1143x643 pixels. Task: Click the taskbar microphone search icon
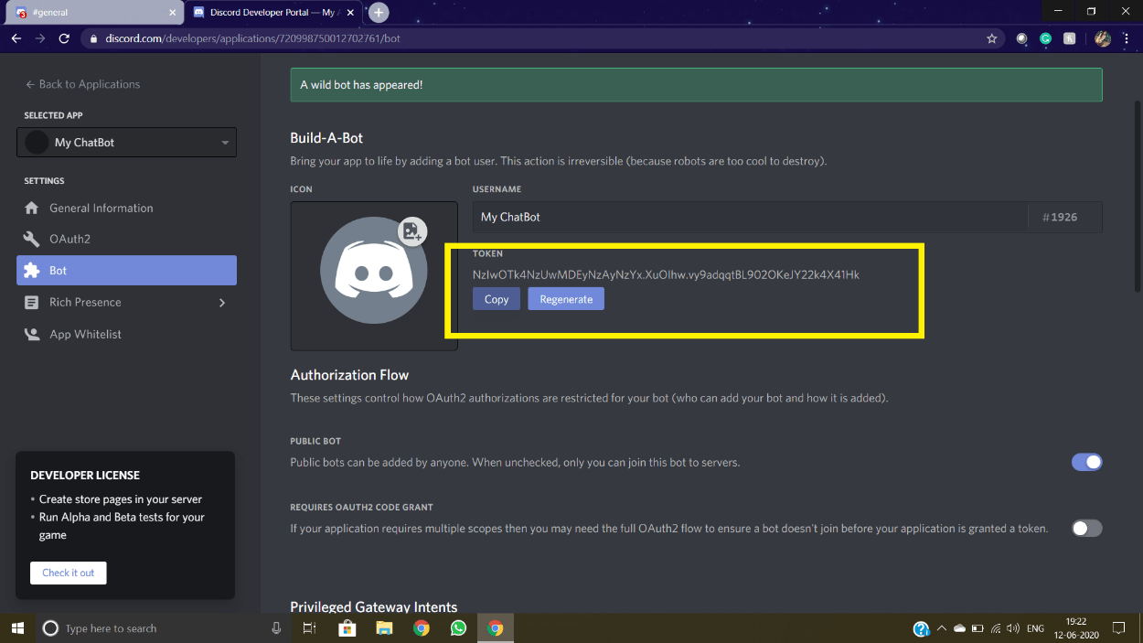point(276,628)
